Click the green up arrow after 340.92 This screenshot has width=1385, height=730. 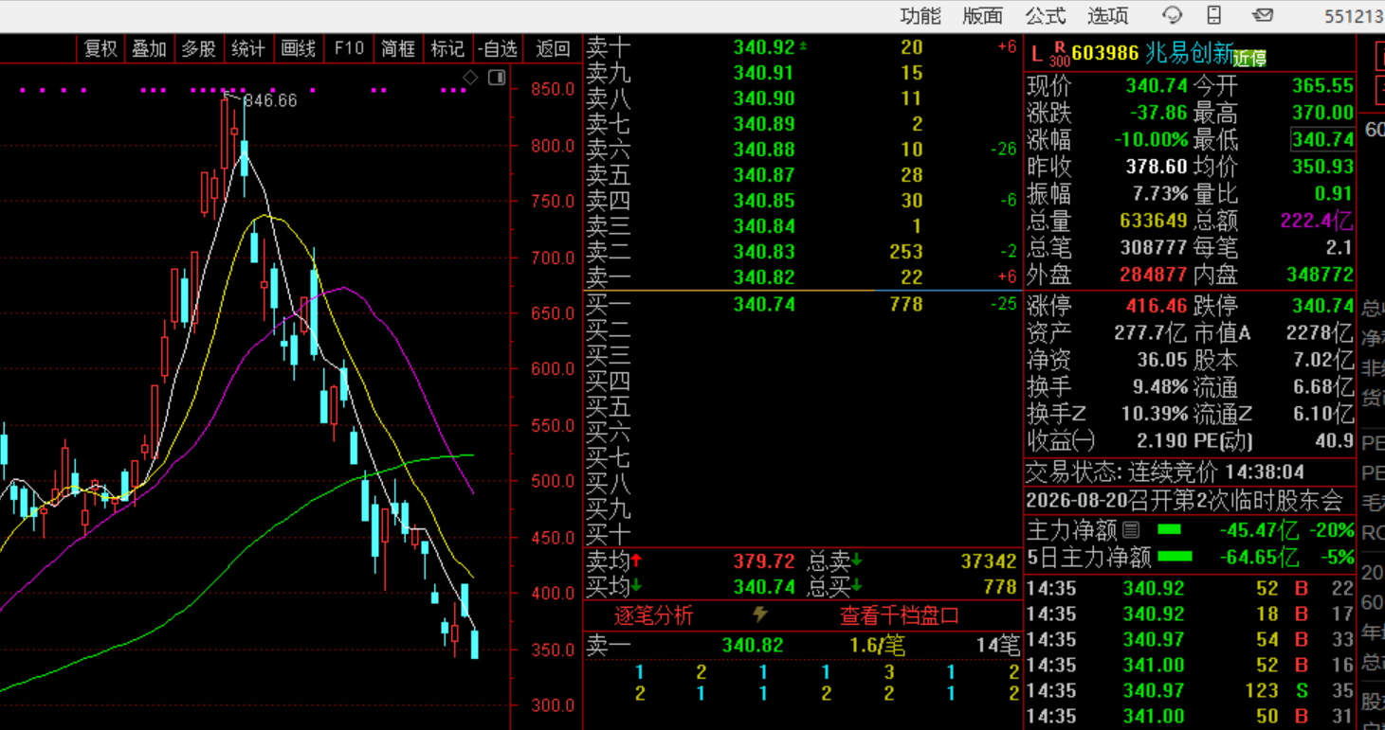tap(804, 45)
